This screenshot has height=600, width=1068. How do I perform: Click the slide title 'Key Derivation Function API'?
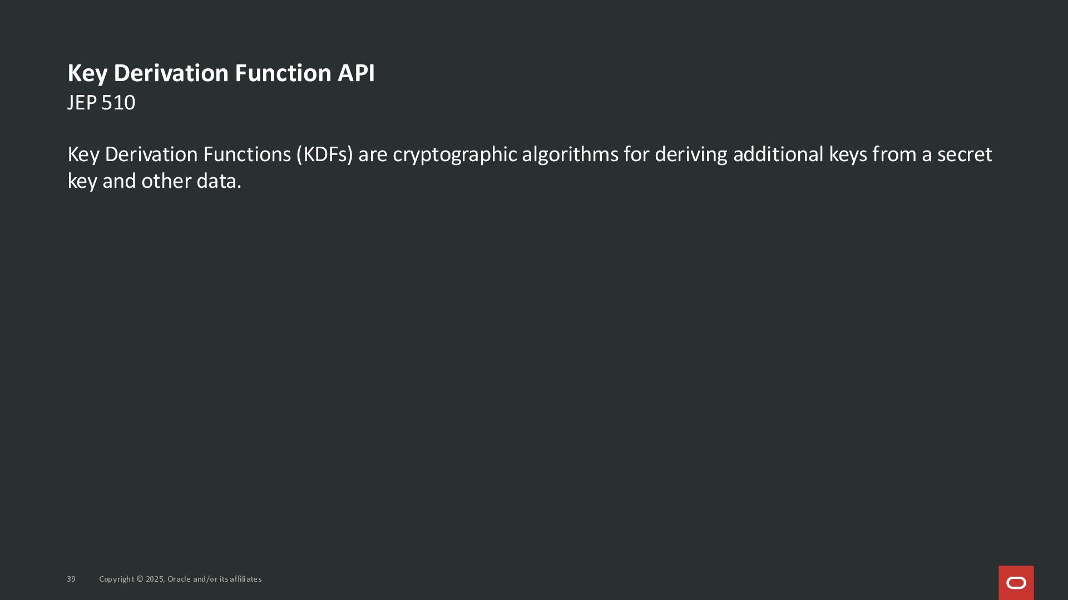(x=221, y=73)
